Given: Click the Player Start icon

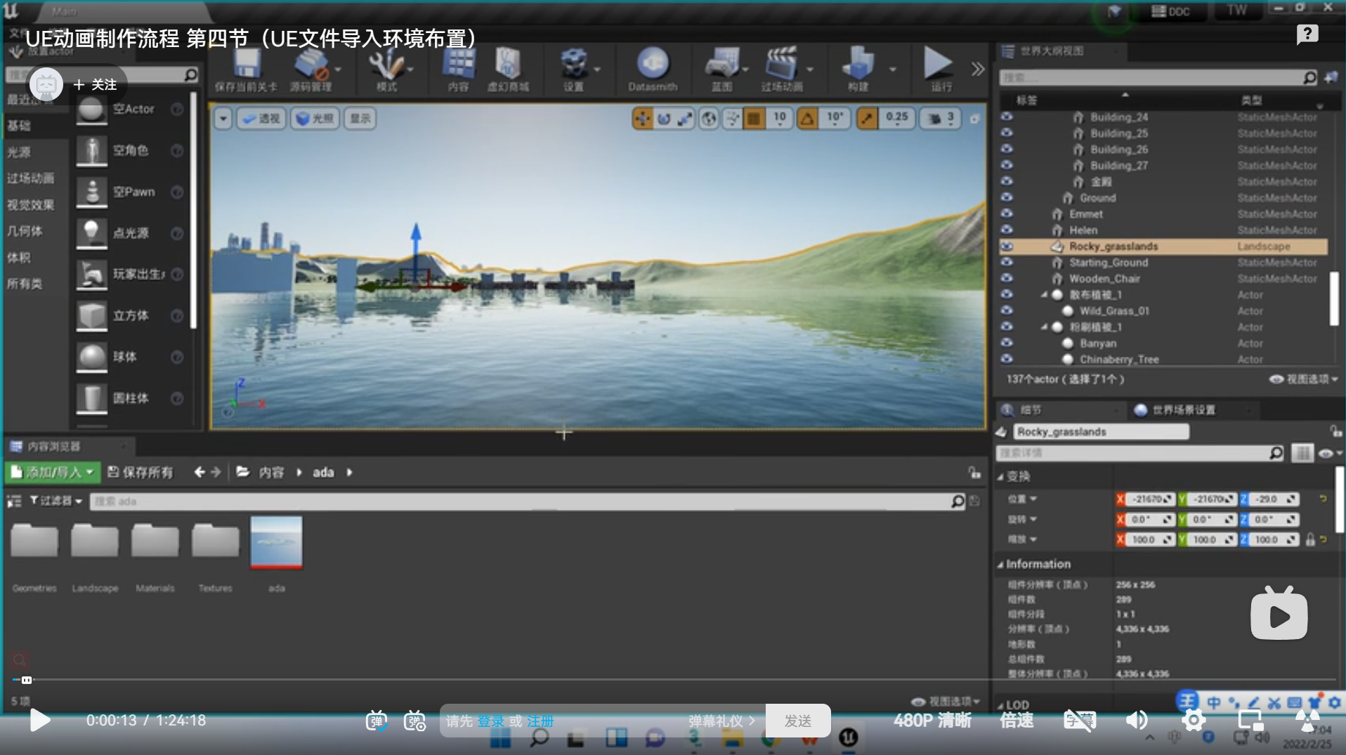Looking at the screenshot, I should 91,275.
